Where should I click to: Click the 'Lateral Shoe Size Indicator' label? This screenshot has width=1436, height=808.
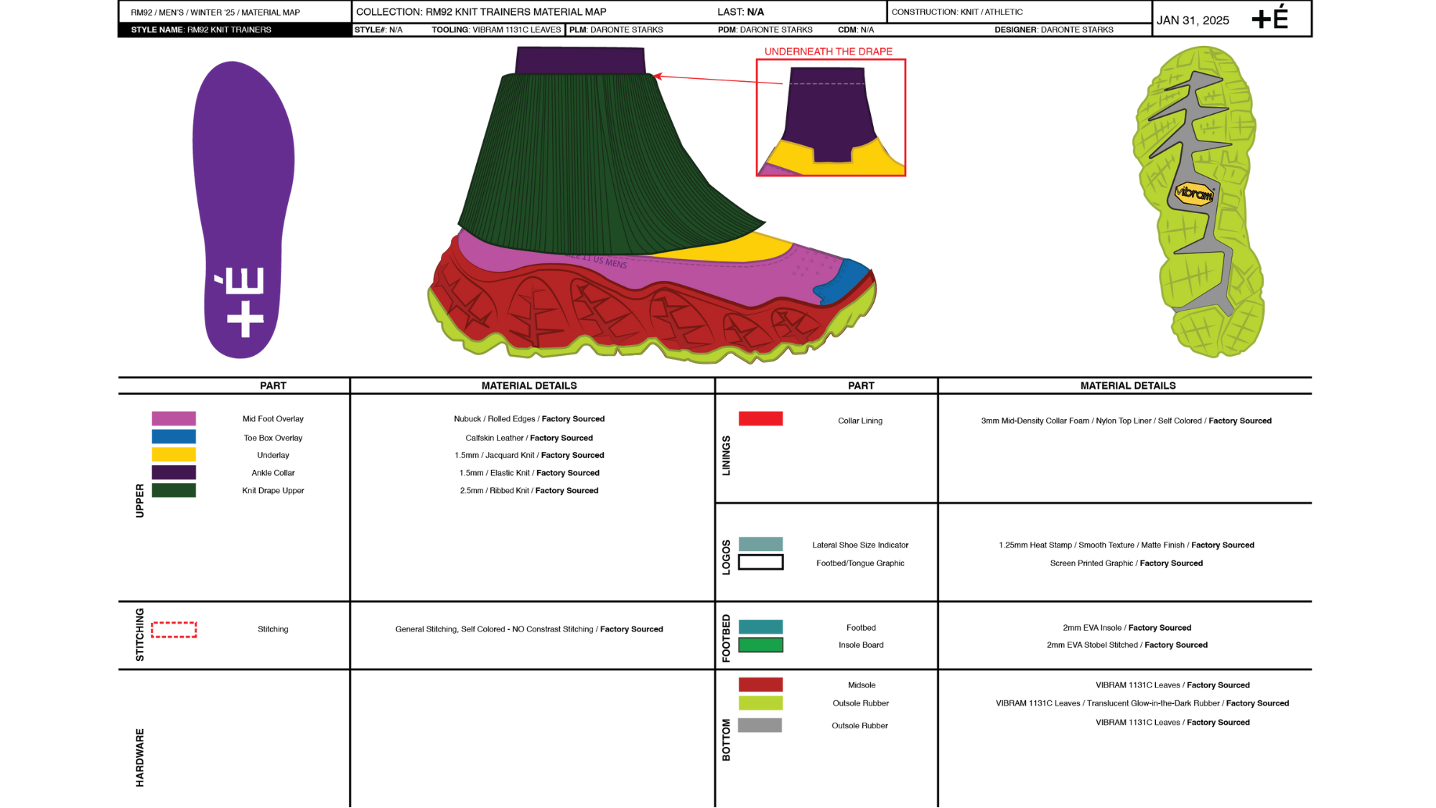[x=860, y=545]
